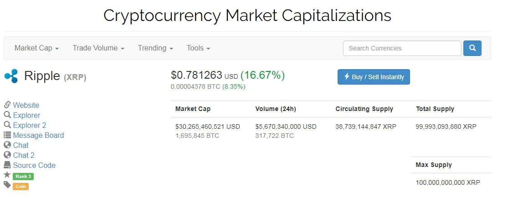
Task: Click the green Rank 3 badge
Action: click(23, 177)
